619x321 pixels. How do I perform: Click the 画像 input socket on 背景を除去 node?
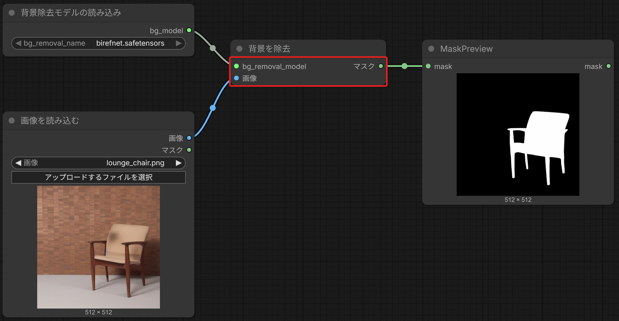click(x=236, y=78)
